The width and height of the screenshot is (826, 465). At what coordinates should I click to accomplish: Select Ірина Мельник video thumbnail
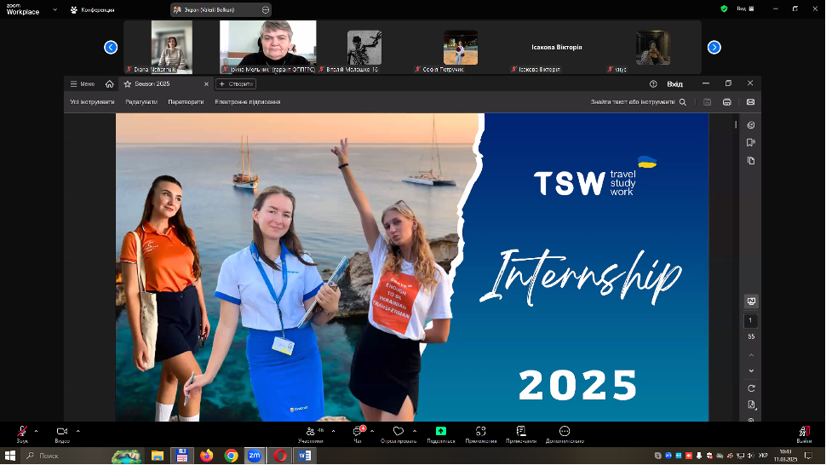268,47
